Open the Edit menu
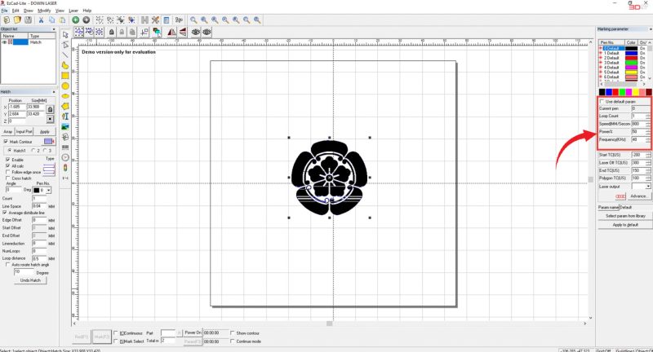653x352 pixels. point(16,11)
